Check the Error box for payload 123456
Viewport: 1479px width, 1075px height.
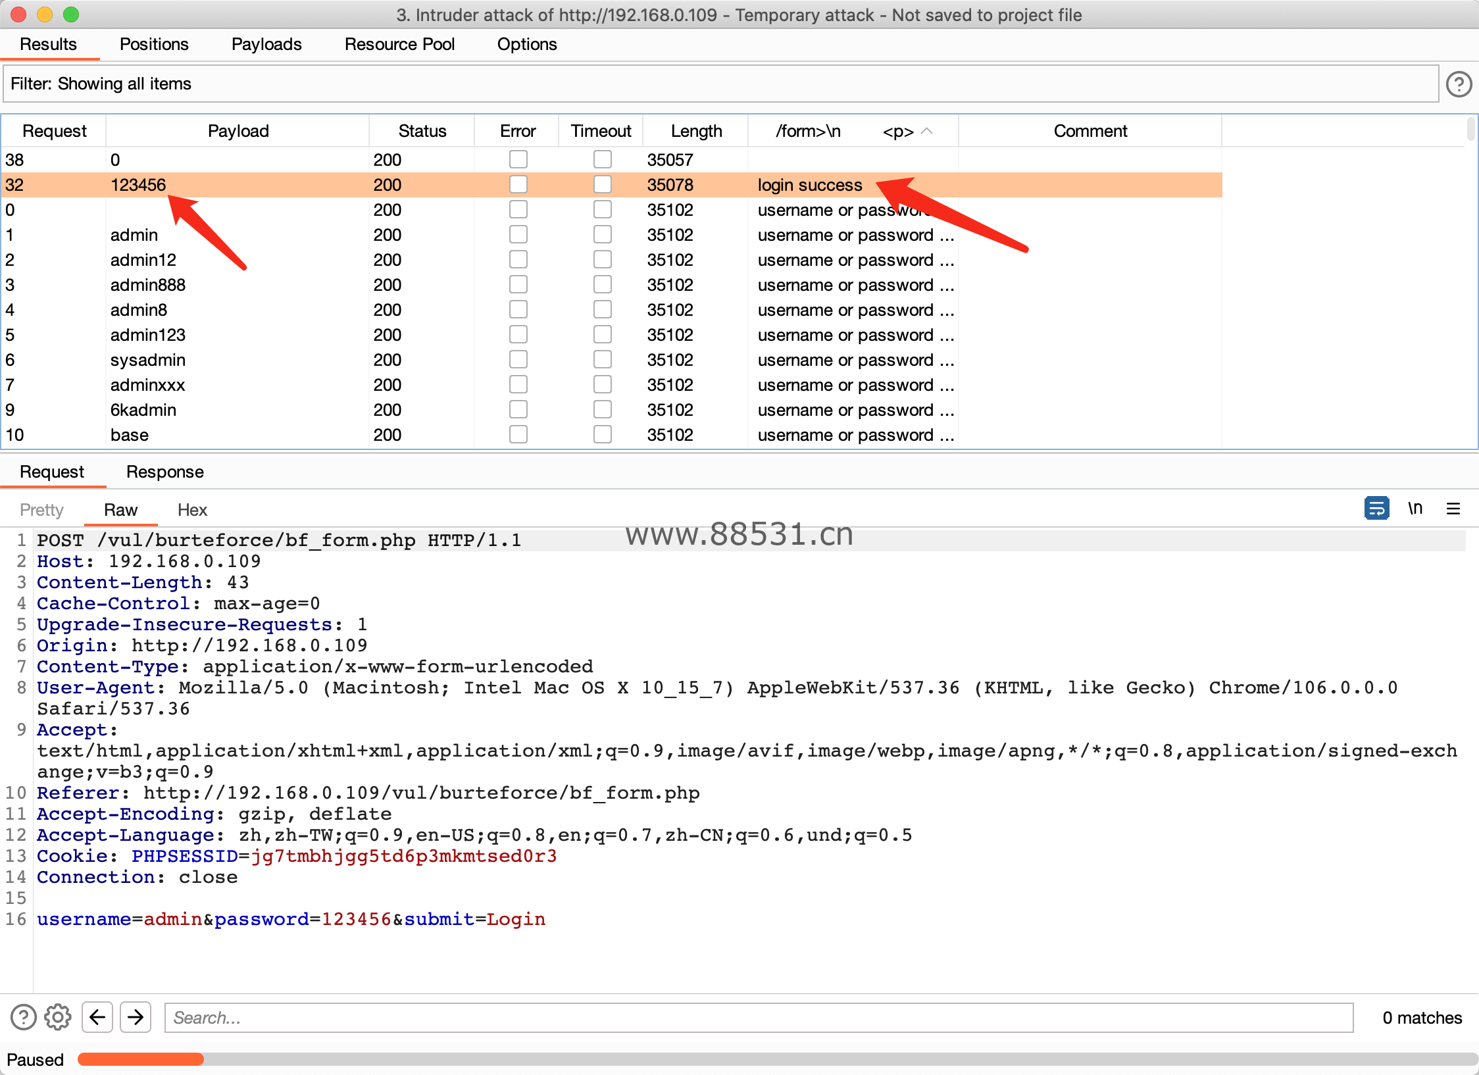[518, 184]
